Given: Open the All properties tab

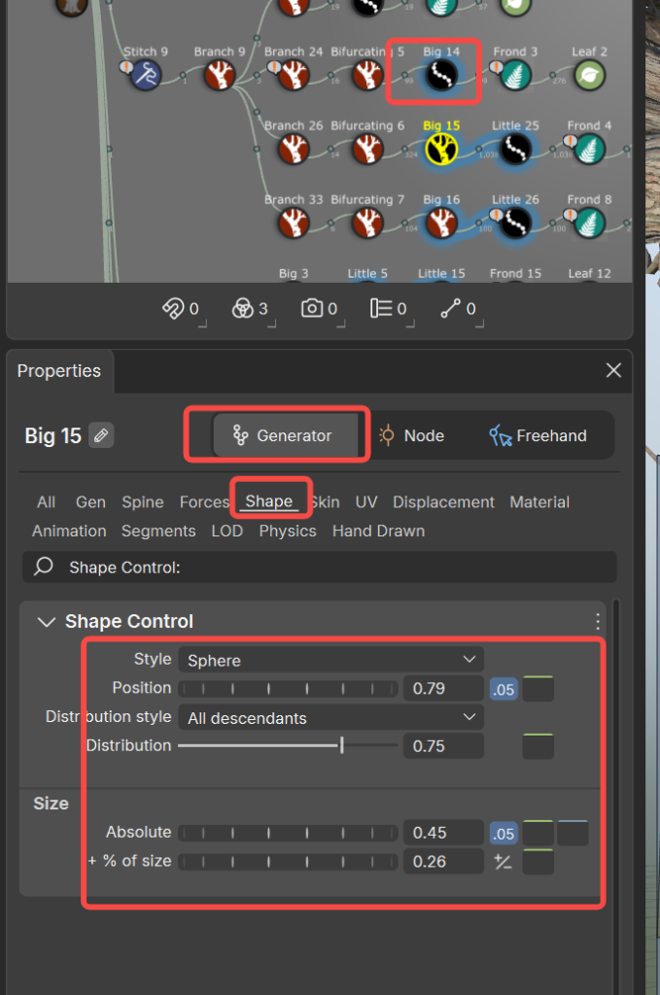Looking at the screenshot, I should point(46,502).
